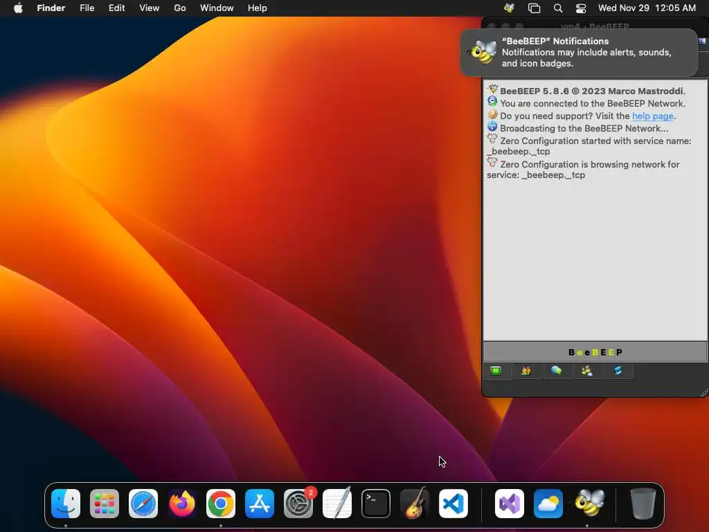Click the 'BeeBEEP 5.8.6 © 2023 Marco Mastroddi.' line
This screenshot has width=709, height=532.
593,91
